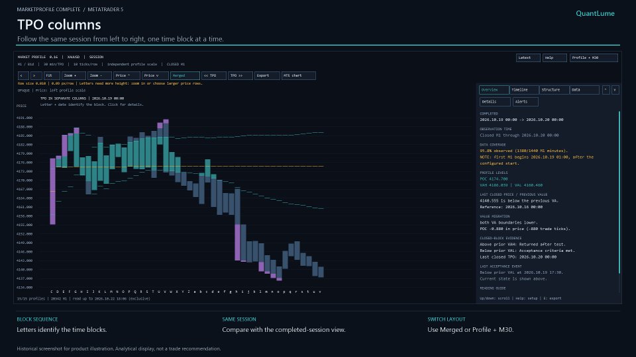
Task: Open the Structure tab
Action: (554, 90)
